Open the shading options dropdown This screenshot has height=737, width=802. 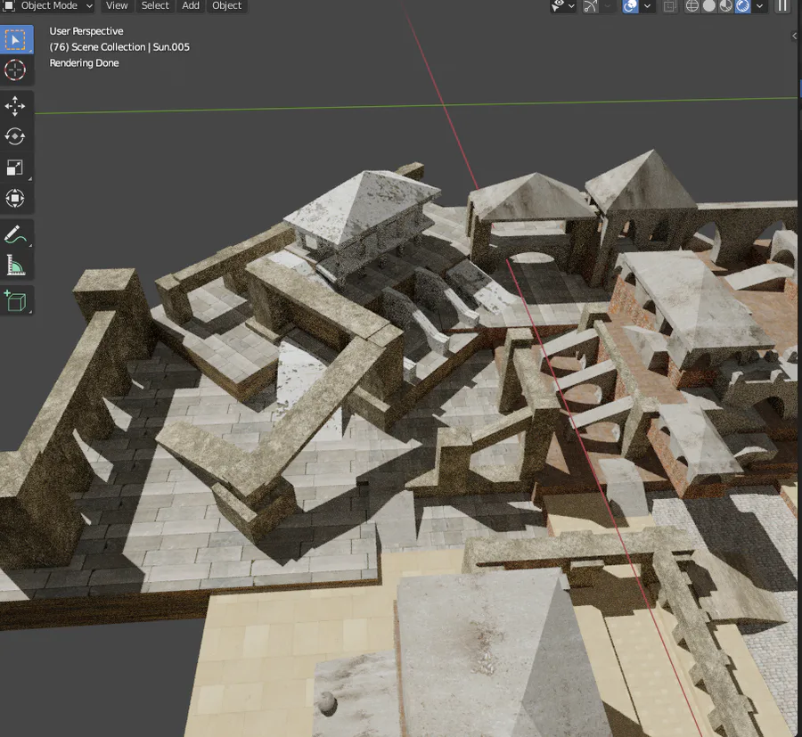[x=759, y=6]
